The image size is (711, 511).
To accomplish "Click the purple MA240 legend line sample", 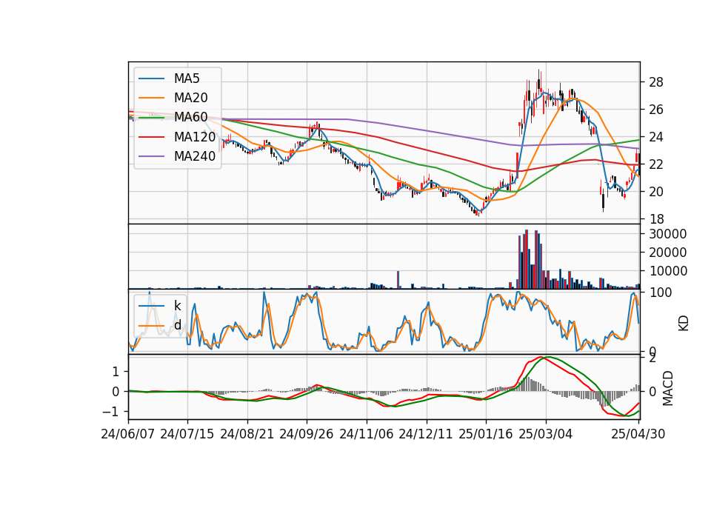I will pyautogui.click(x=151, y=156).
